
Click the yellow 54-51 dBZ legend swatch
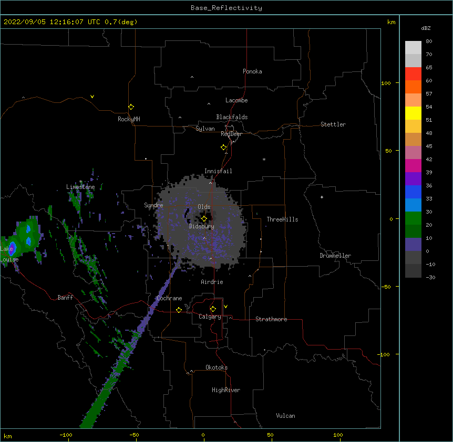tap(413, 113)
